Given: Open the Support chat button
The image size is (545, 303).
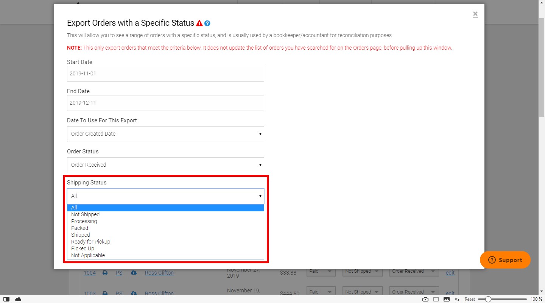Looking at the screenshot, I should (x=505, y=260).
